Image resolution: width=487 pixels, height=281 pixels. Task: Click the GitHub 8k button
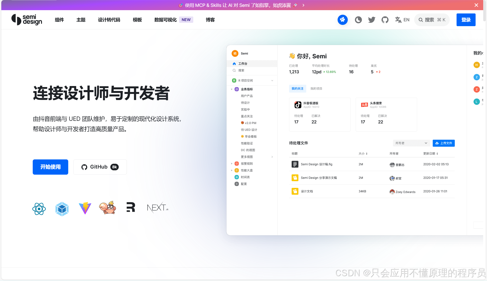point(100,167)
